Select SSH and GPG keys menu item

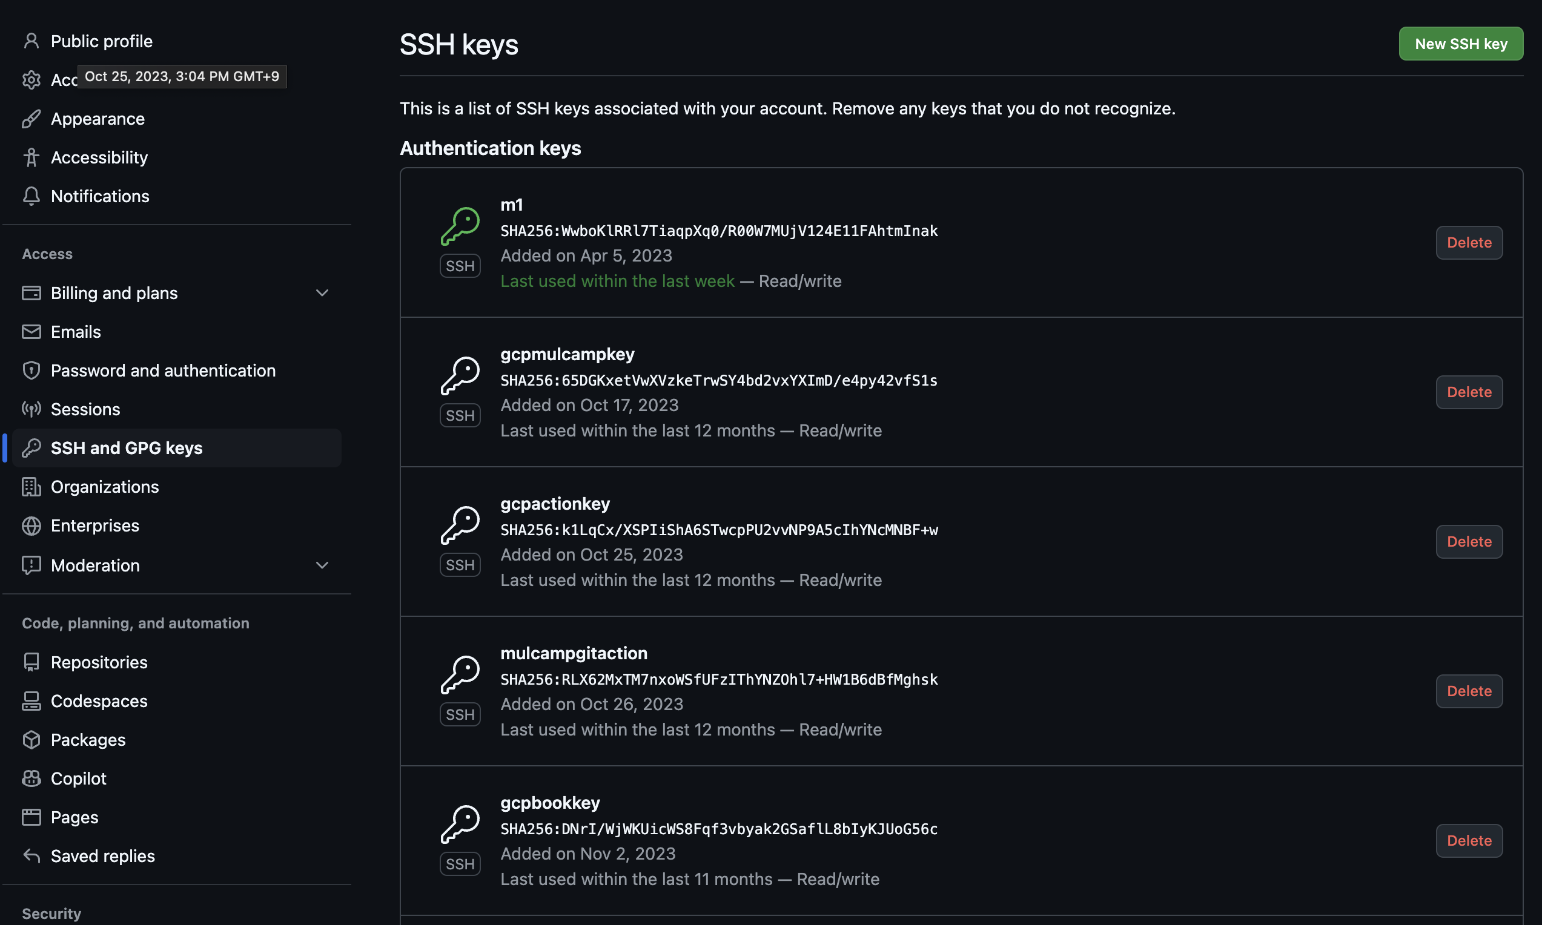176,447
